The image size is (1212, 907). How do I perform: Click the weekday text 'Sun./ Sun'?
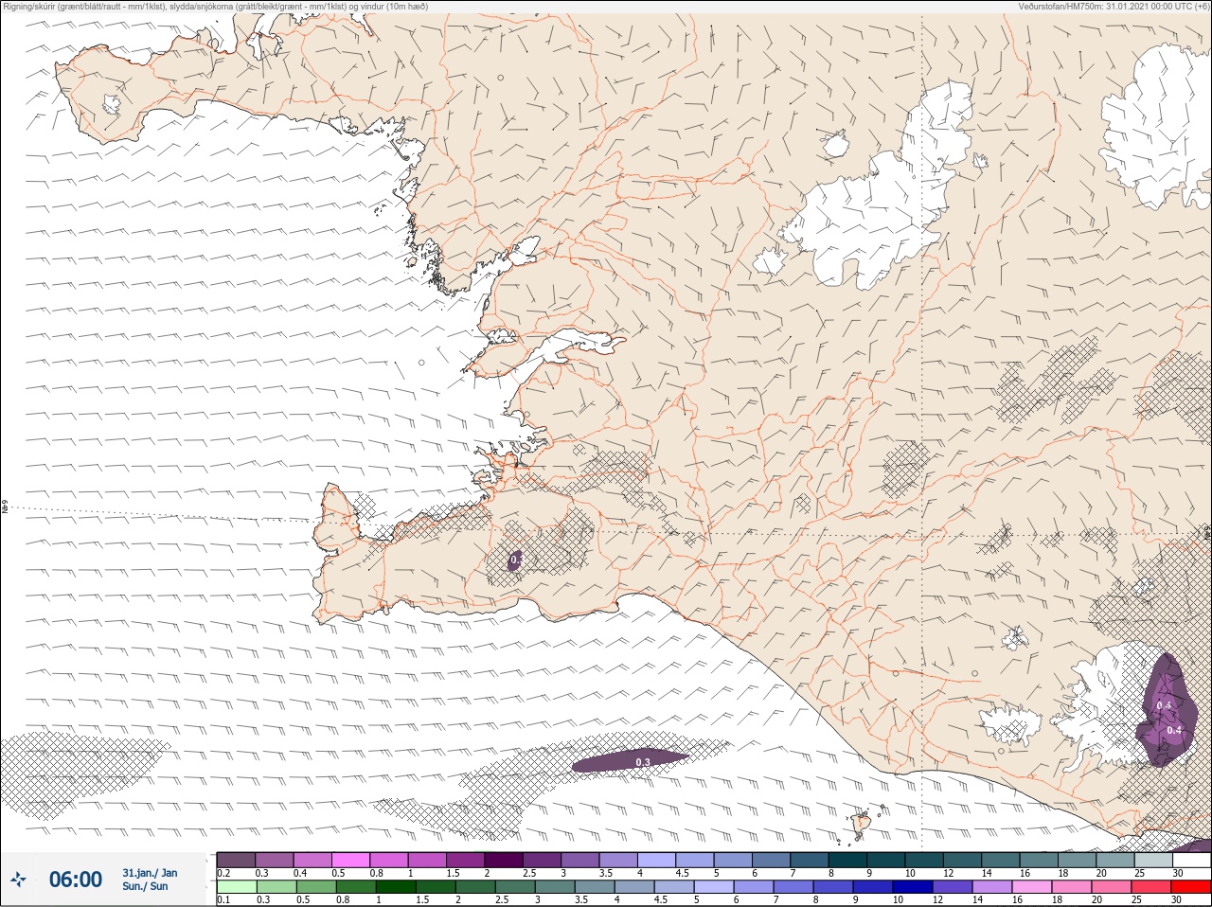coord(146,886)
